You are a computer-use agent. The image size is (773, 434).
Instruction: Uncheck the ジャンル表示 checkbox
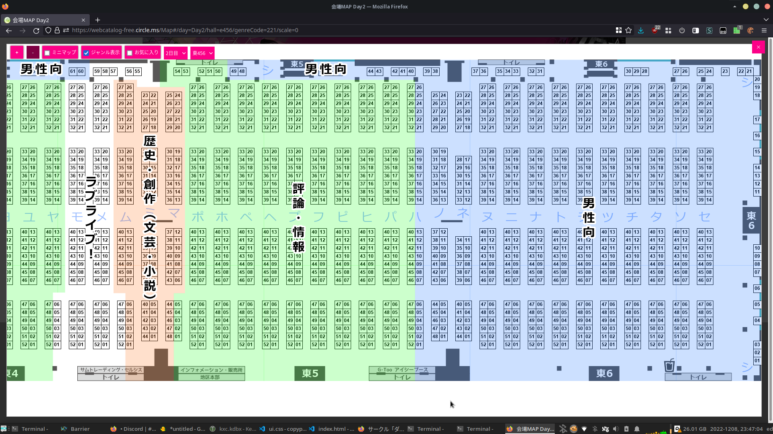pyautogui.click(x=86, y=53)
